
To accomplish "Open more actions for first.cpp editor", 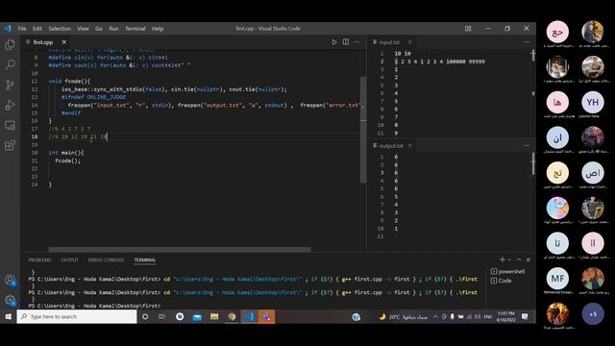I will (357, 42).
